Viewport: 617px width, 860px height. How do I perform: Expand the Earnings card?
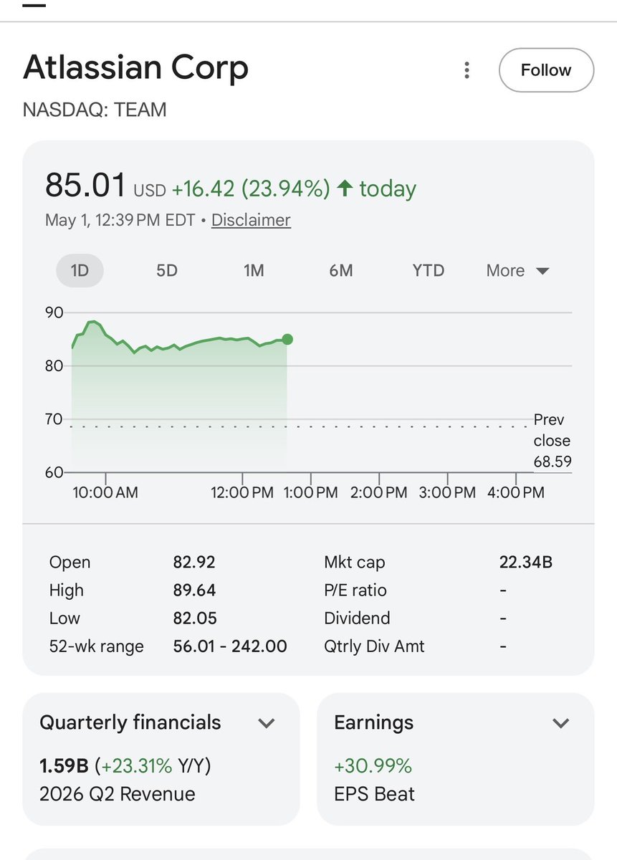[561, 723]
